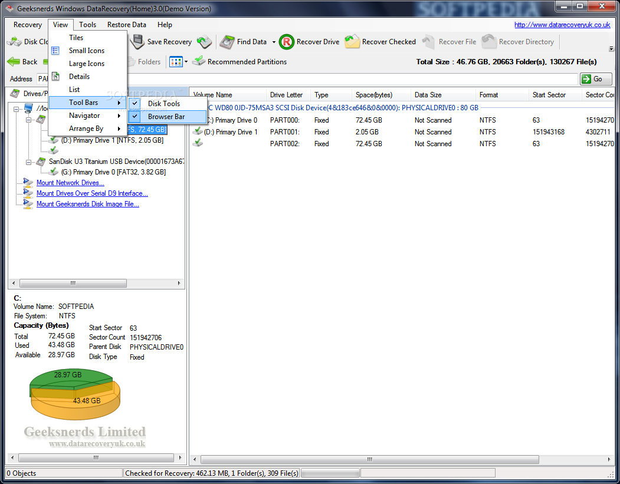Click the Recover Checked folder icon
This screenshot has height=484, width=620.
(x=352, y=41)
